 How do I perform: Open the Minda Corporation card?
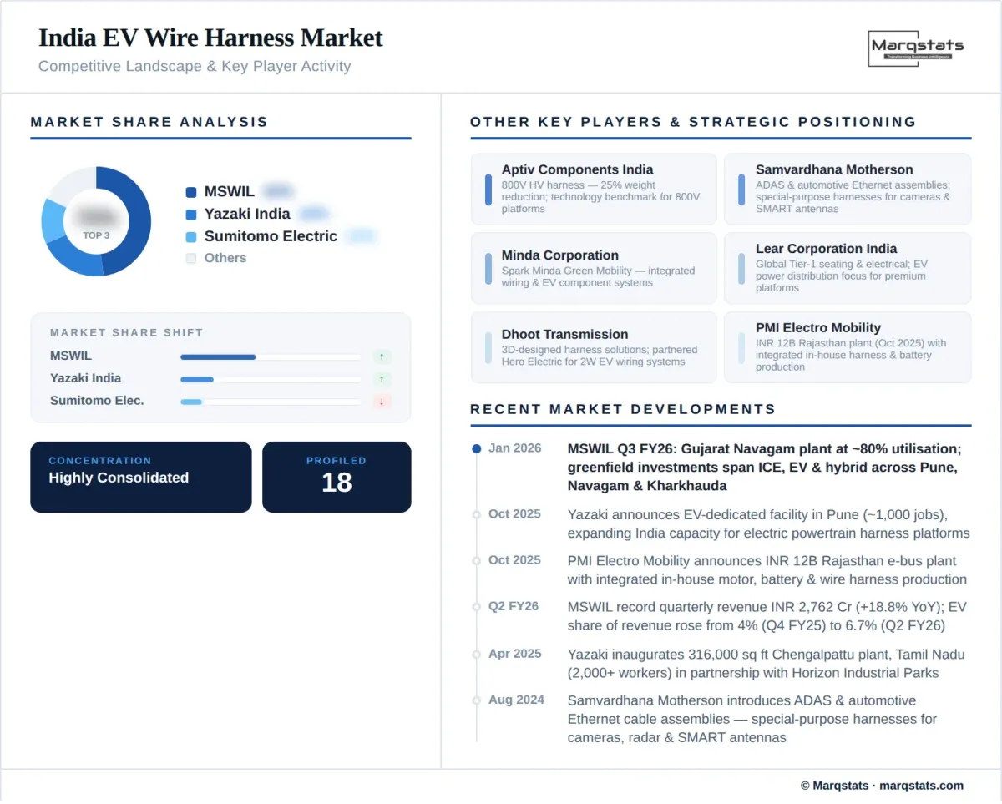point(594,268)
